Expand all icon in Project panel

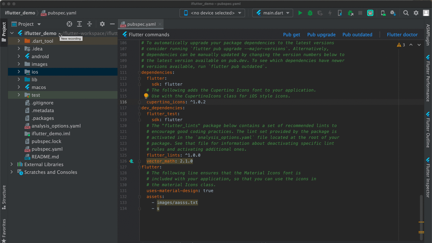pos(79,24)
